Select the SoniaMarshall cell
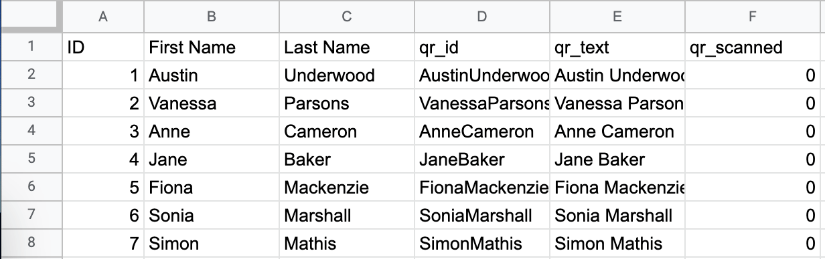Viewport: 825px width, 259px height. pos(481,216)
